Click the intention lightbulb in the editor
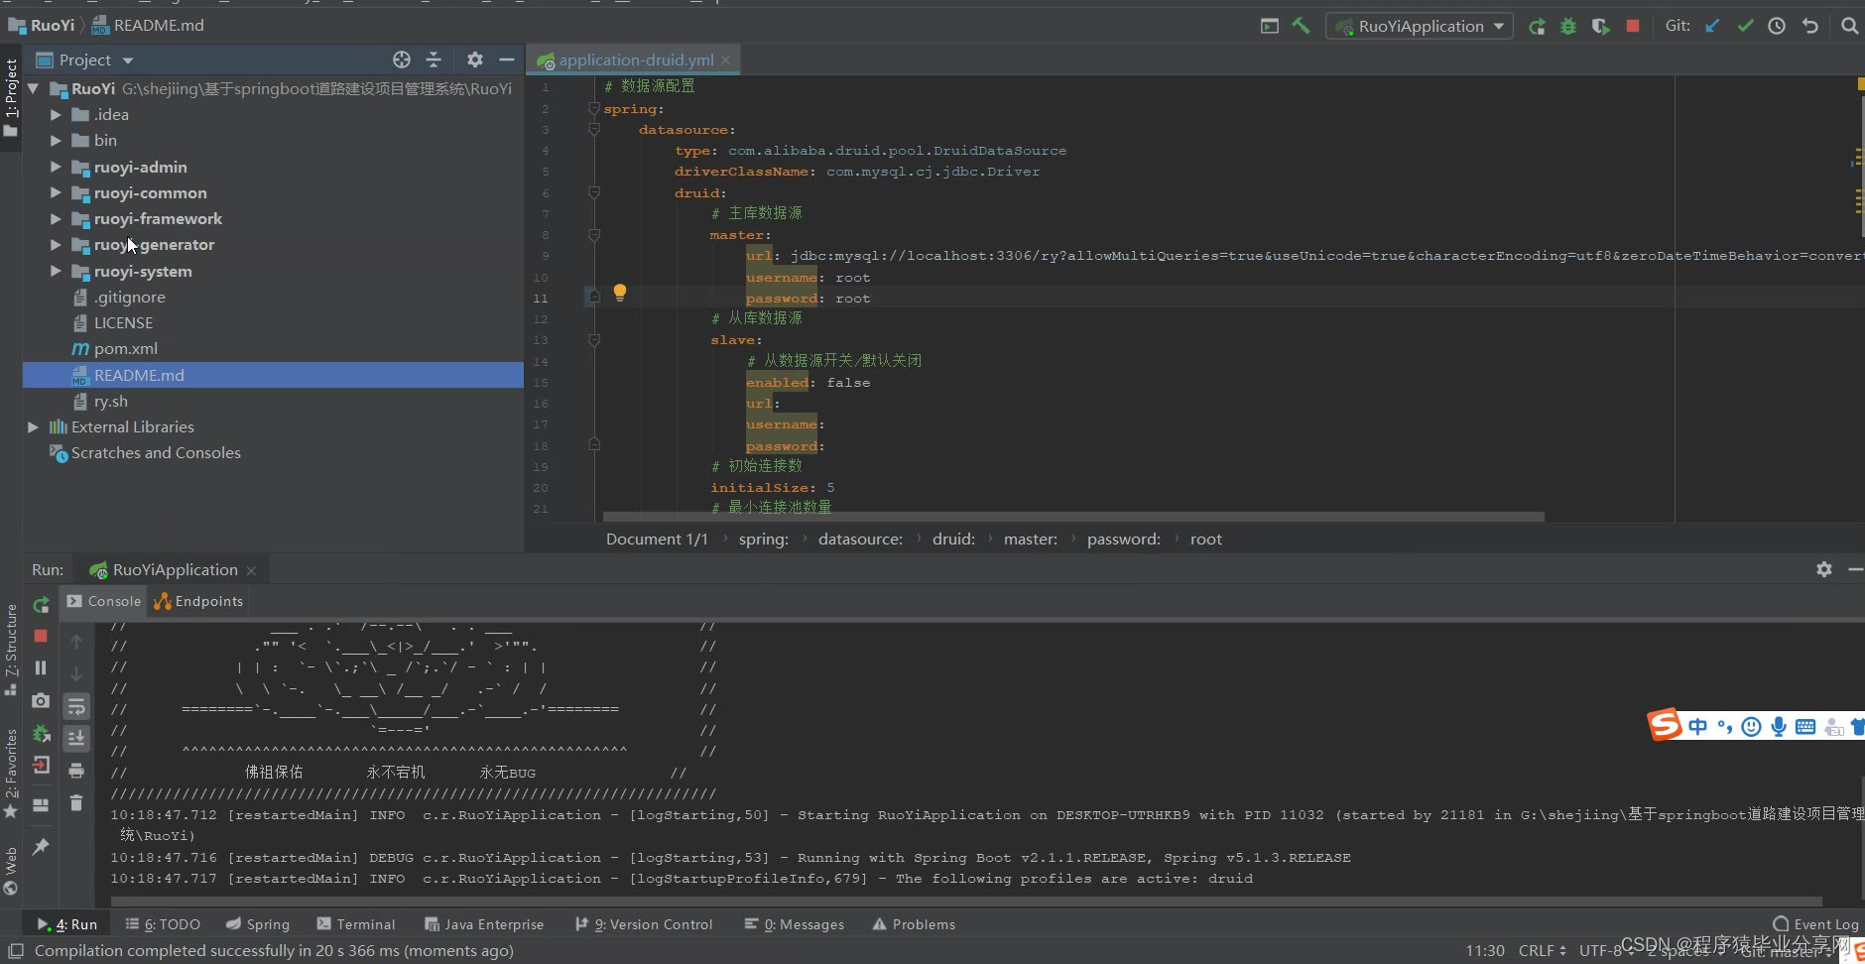1865x964 pixels. tap(620, 292)
